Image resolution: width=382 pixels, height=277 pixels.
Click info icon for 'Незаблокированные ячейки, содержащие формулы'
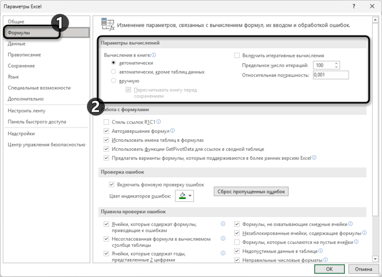[364, 233]
